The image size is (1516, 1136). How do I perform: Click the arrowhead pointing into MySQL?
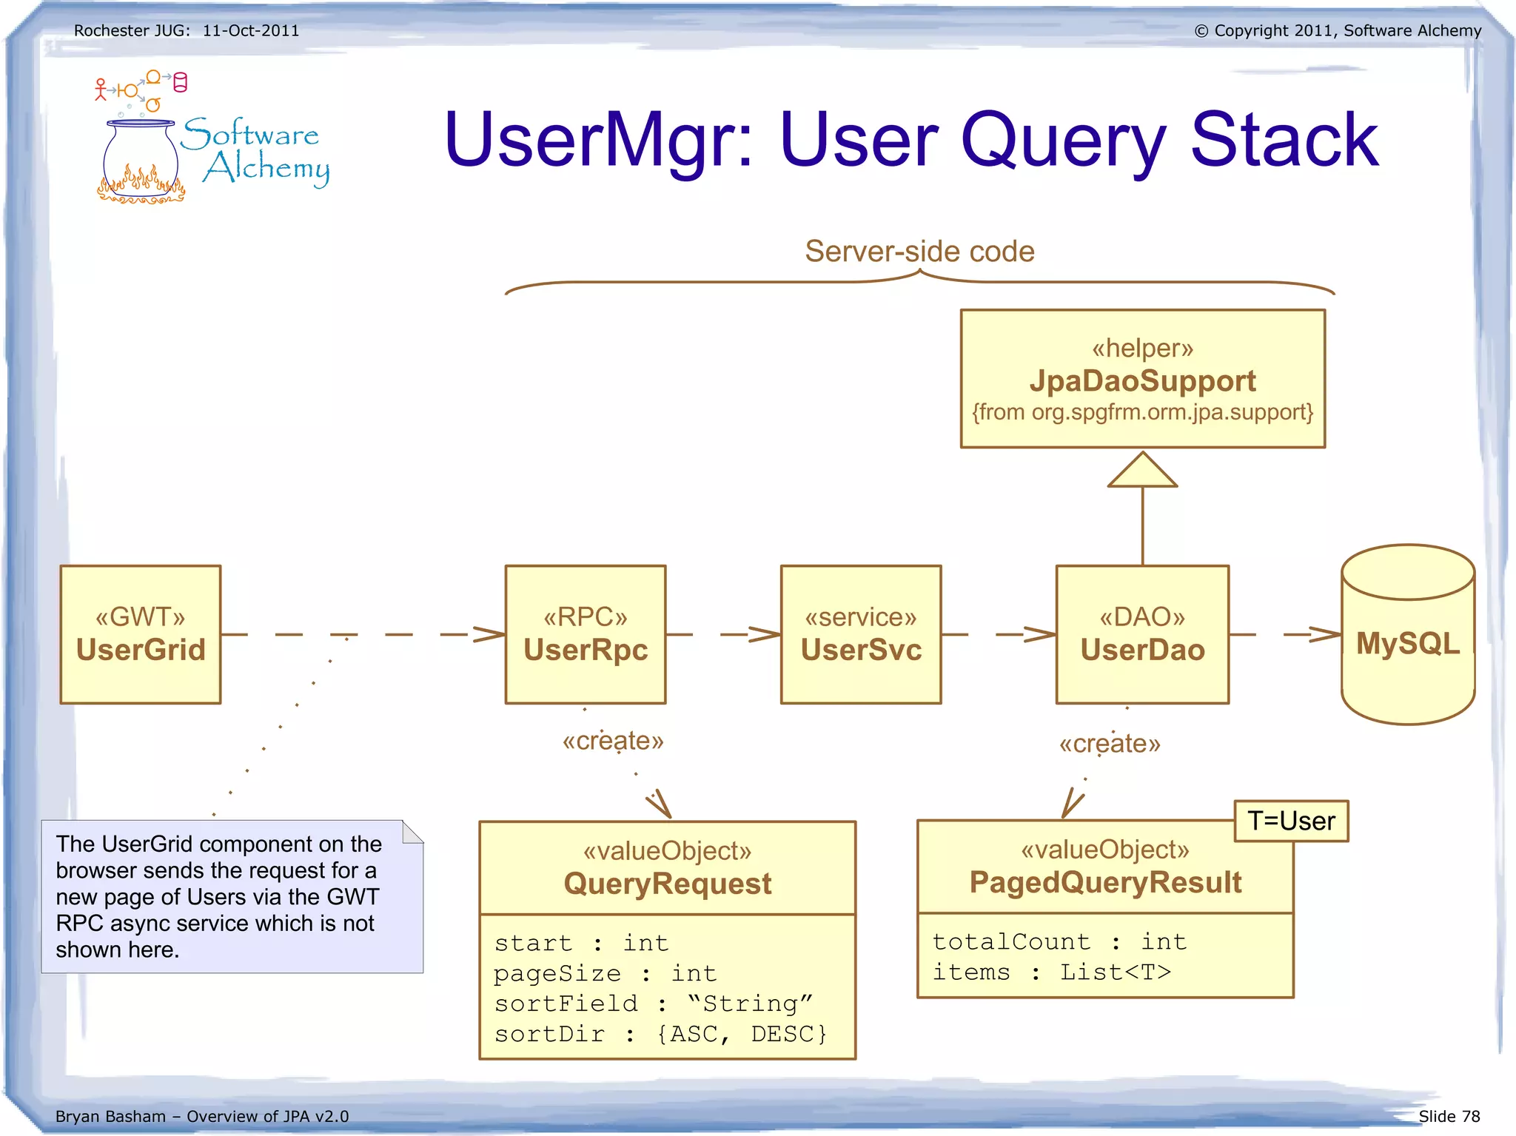(x=1325, y=634)
